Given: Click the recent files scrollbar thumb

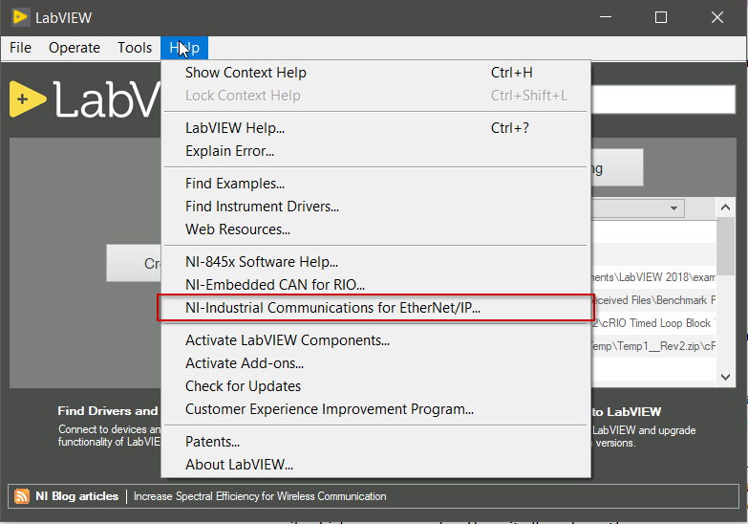Looking at the screenshot, I should (726, 246).
